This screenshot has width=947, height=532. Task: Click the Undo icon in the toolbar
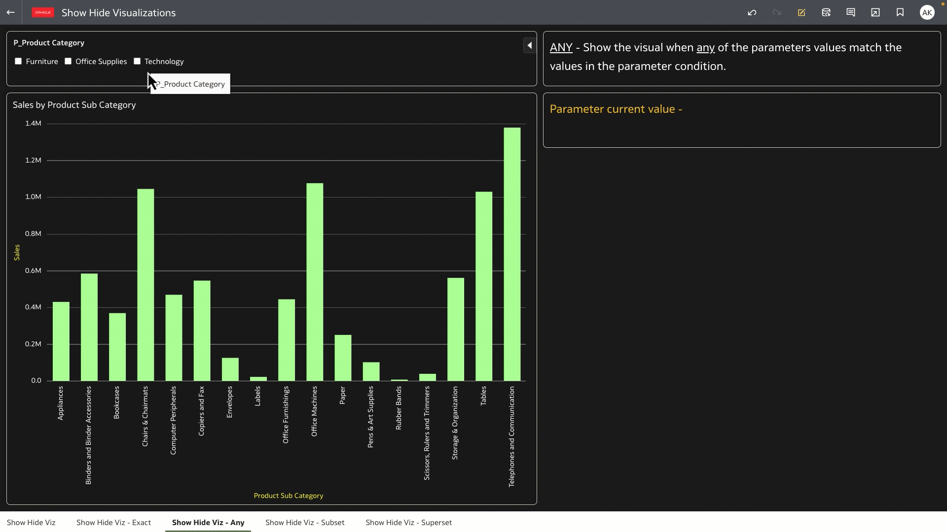click(x=752, y=12)
